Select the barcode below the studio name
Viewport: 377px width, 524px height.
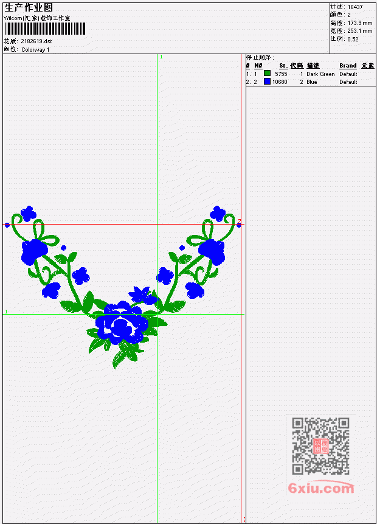[x=45, y=29]
